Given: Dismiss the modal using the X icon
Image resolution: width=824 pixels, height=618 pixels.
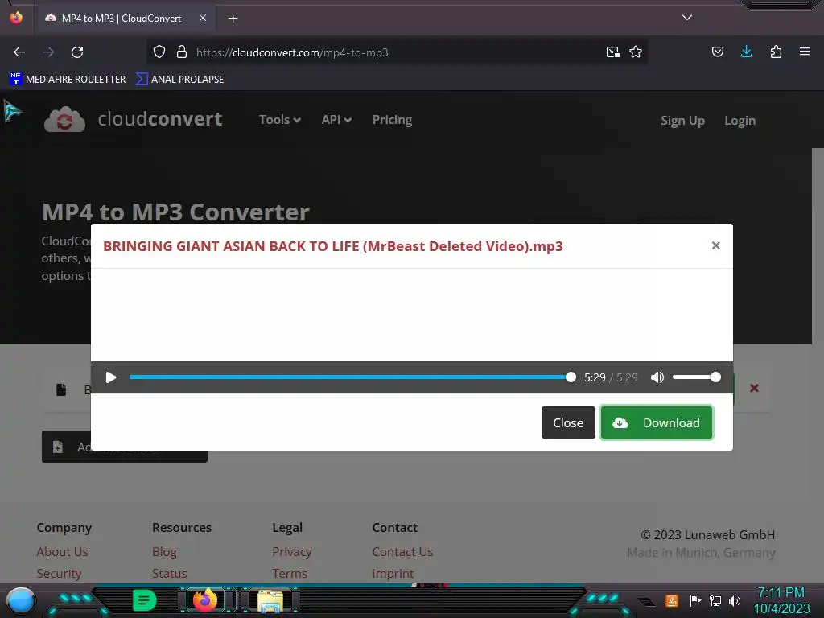Looking at the screenshot, I should pyautogui.click(x=715, y=245).
